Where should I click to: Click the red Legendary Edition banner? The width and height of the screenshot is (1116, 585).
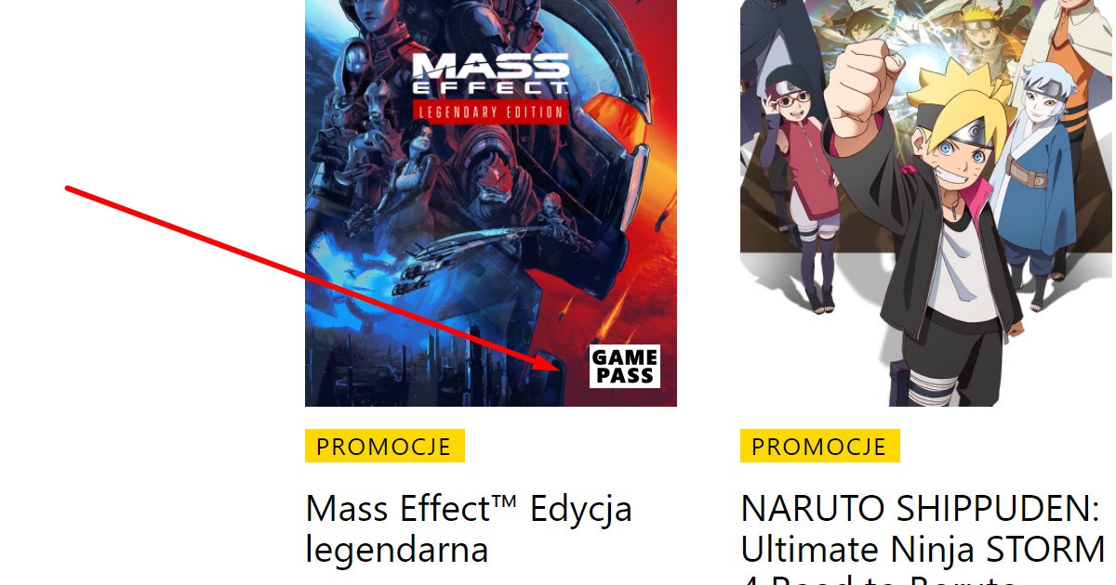coord(490,111)
